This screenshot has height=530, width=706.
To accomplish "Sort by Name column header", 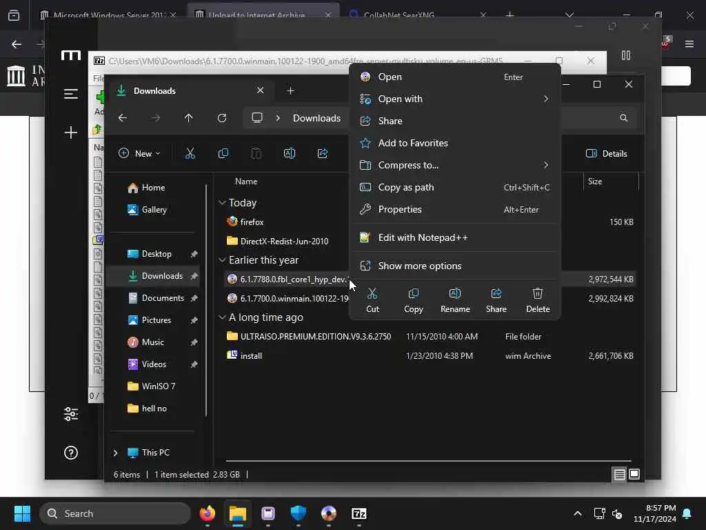I will [246, 181].
